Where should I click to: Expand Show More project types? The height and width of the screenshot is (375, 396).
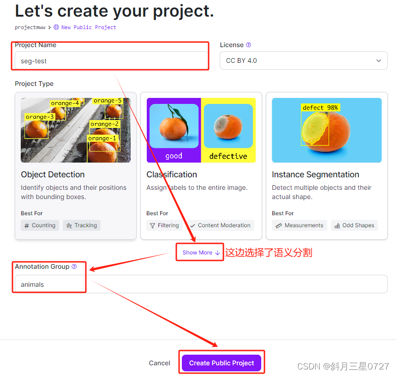tap(201, 253)
